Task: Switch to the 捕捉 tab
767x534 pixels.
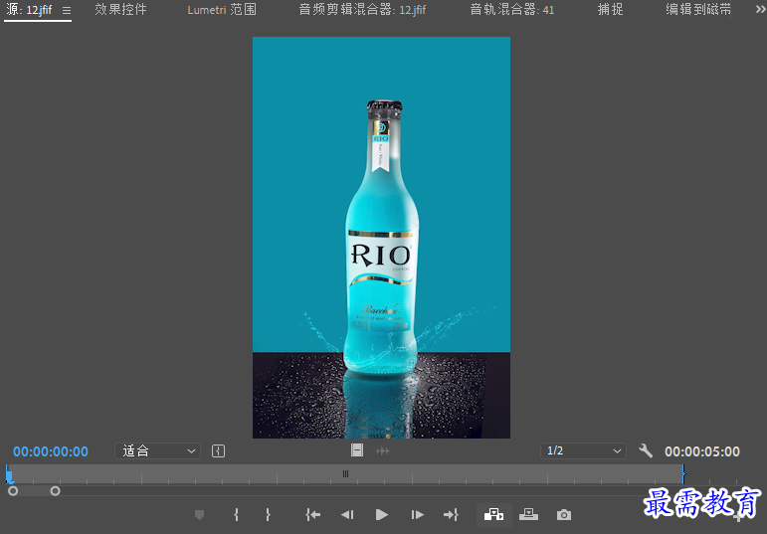Action: (610, 9)
